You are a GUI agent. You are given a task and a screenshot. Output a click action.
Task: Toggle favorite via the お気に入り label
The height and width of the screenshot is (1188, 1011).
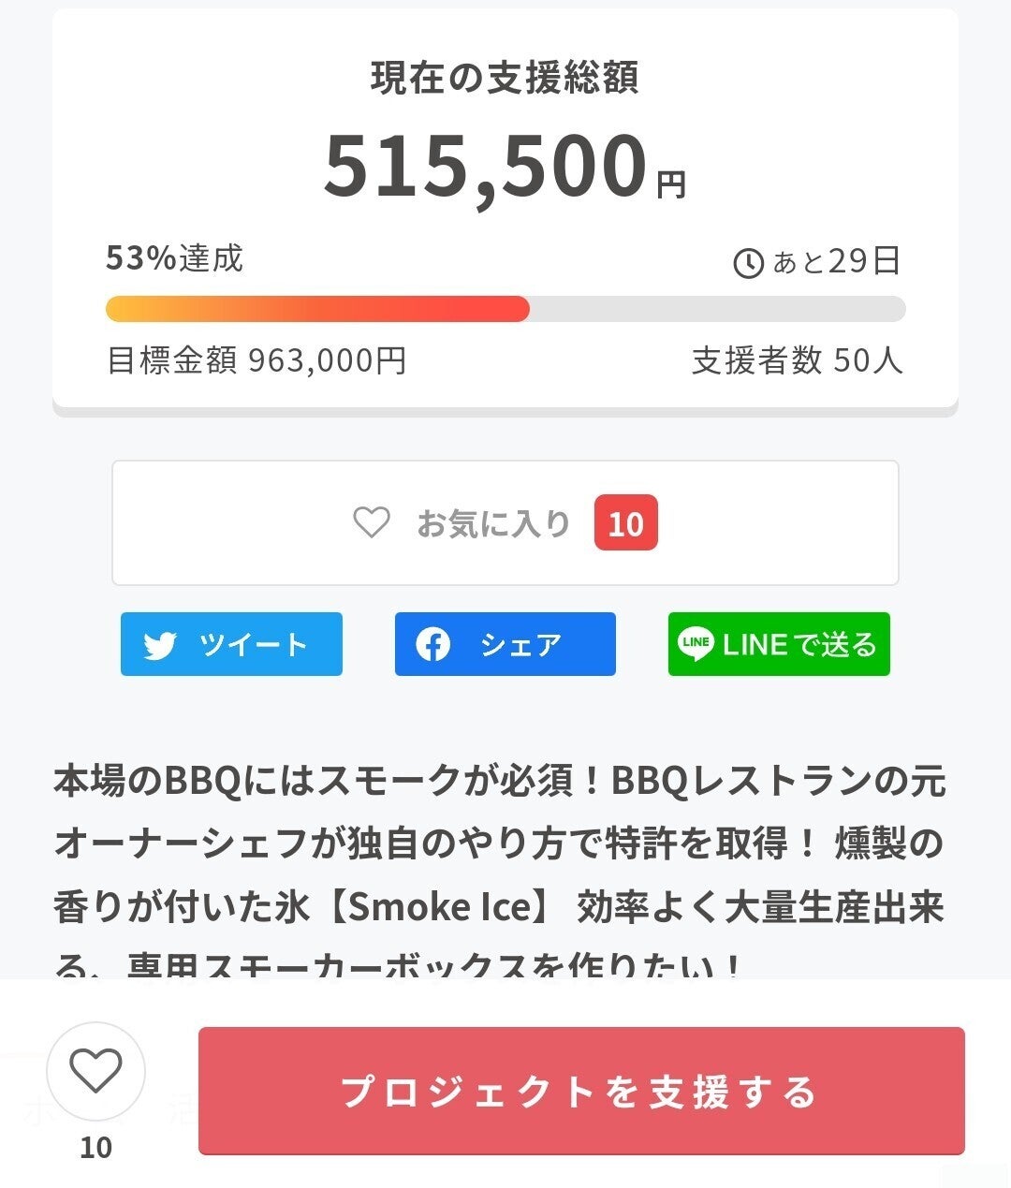(493, 523)
